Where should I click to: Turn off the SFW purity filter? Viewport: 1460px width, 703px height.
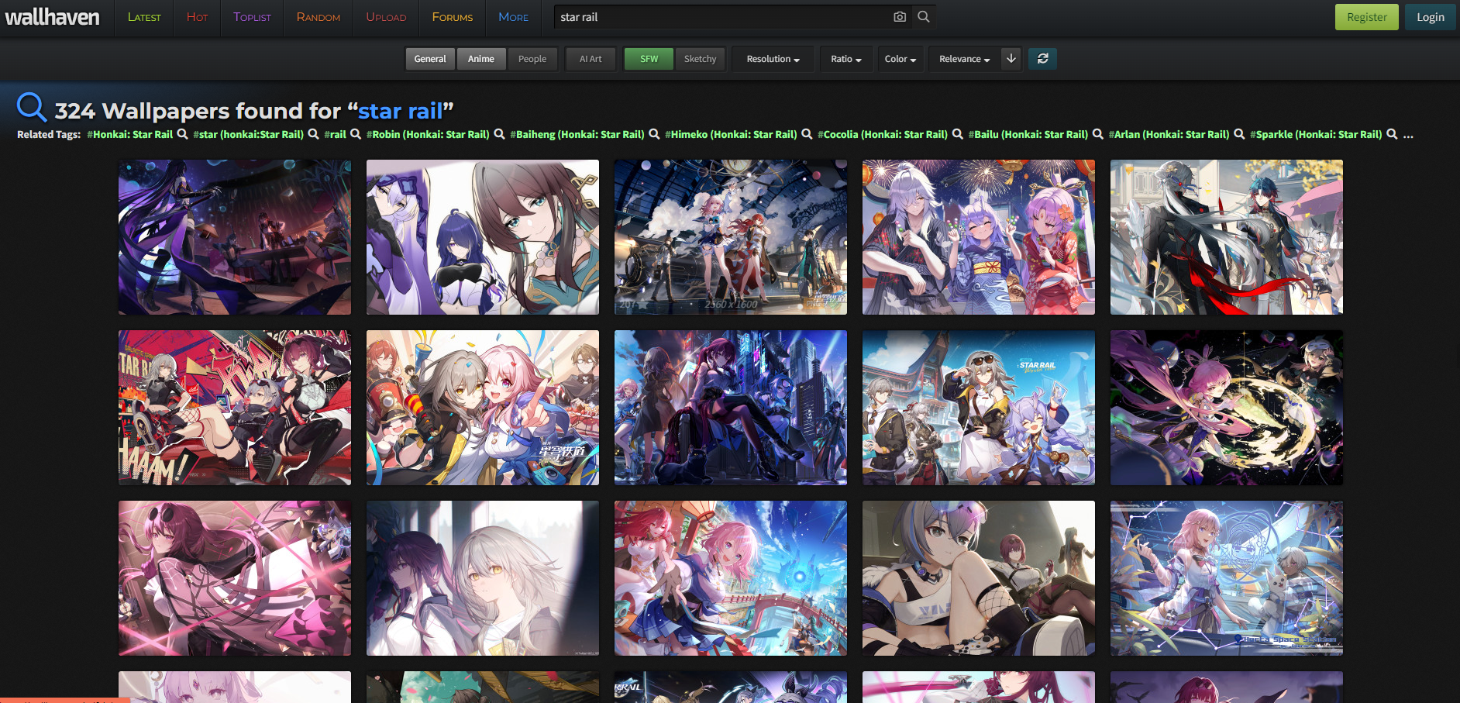649,59
